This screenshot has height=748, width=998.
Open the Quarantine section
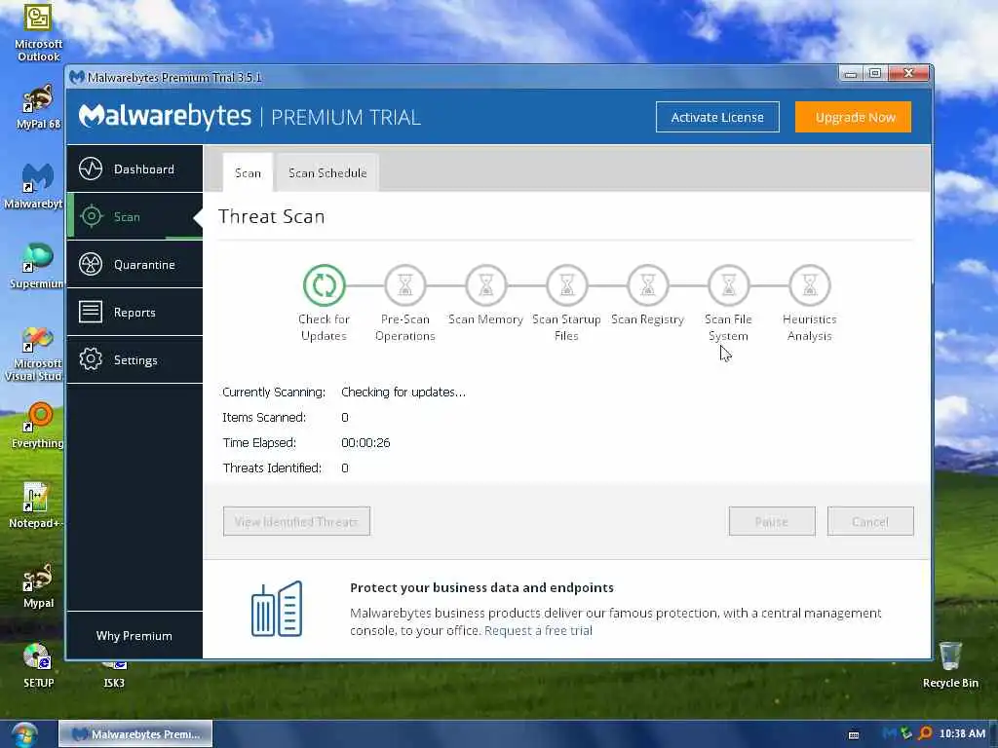(x=134, y=265)
